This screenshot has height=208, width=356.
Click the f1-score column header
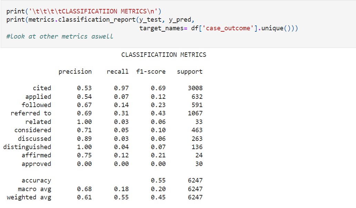coord(151,72)
